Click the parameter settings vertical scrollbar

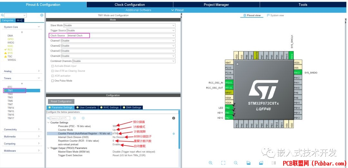tap(179, 130)
